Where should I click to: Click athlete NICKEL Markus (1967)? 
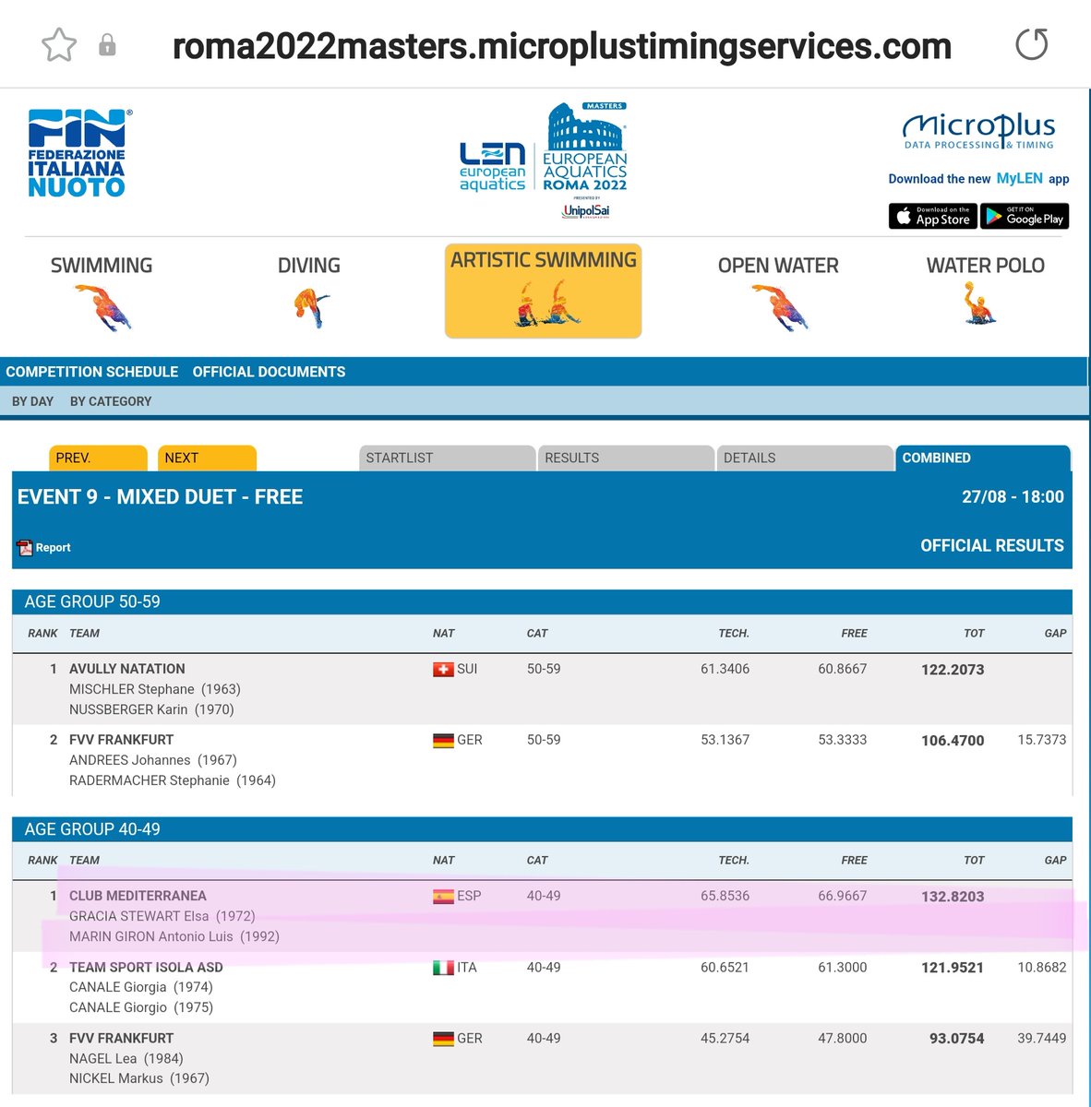(x=139, y=1078)
